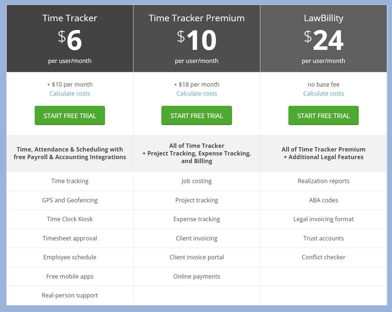
Task: Select the 'Time Clock Kiosk' feature row
Action: [x=70, y=219]
